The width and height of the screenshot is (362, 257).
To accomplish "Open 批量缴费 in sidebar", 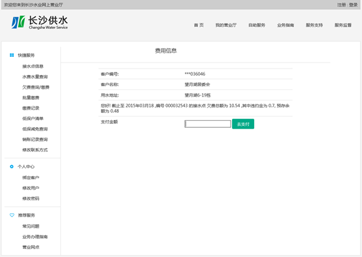I will point(31,98).
